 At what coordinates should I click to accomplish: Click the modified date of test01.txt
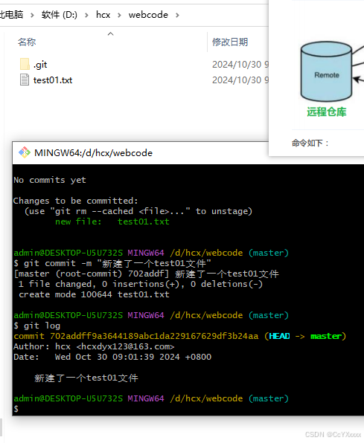[240, 80]
